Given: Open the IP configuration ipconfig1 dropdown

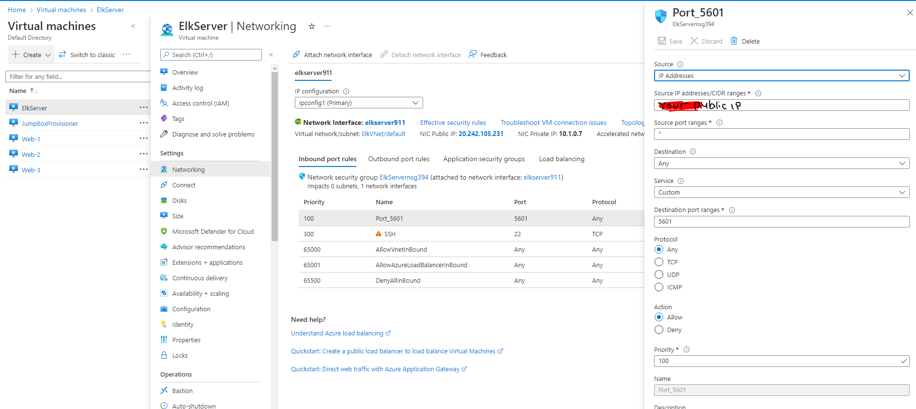Looking at the screenshot, I should (359, 103).
